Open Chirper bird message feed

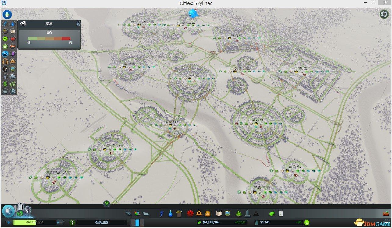(x=193, y=13)
